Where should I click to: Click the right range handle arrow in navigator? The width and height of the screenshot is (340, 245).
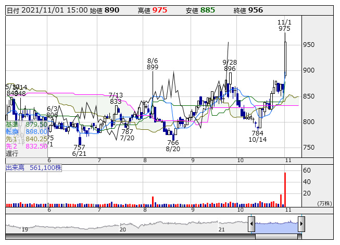(301, 225)
